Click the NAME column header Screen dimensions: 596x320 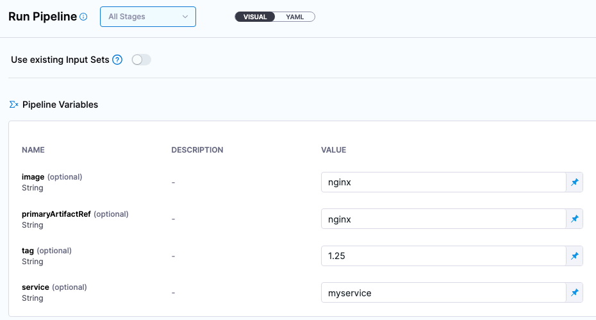[x=33, y=150]
